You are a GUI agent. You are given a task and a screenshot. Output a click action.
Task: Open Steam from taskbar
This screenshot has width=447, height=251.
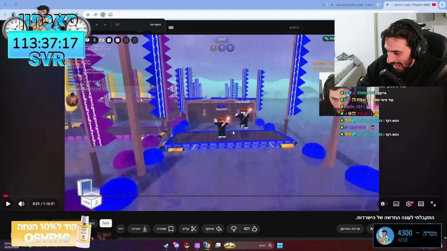pyautogui.click(x=166, y=245)
